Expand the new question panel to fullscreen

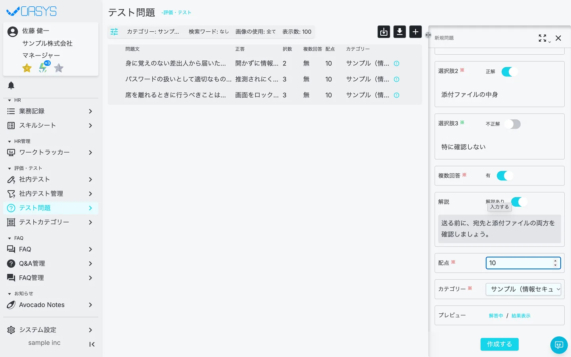click(x=542, y=38)
